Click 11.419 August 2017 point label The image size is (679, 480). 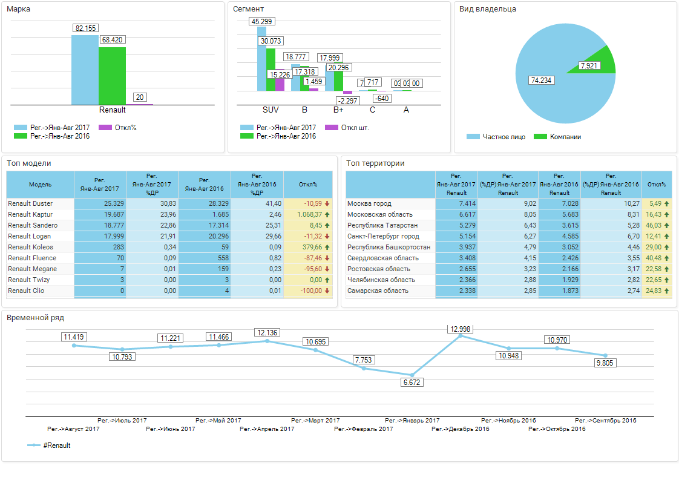tap(74, 337)
